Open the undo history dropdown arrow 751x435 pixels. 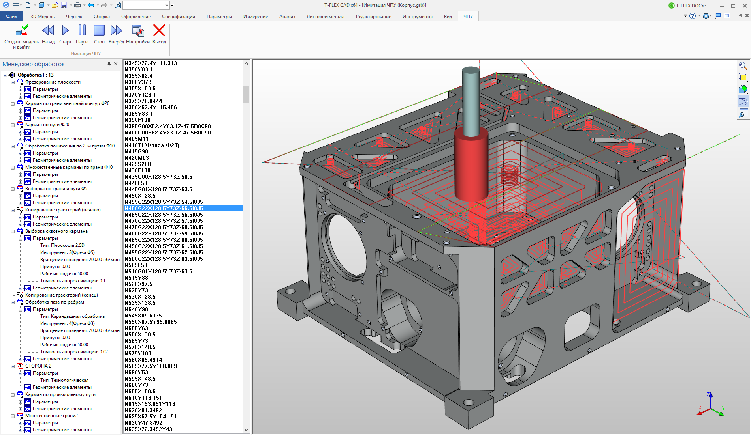[98, 5]
